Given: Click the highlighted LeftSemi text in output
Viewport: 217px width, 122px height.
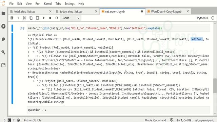Looking at the screenshot, I should click(197, 39).
